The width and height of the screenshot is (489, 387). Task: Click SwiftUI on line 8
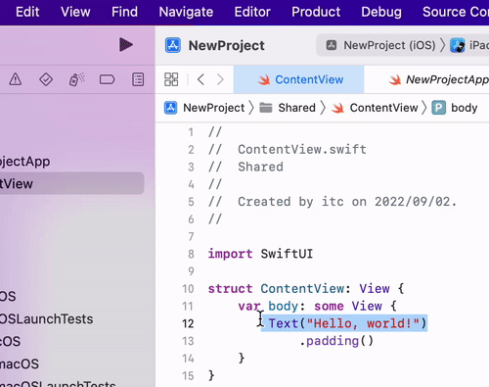287,254
